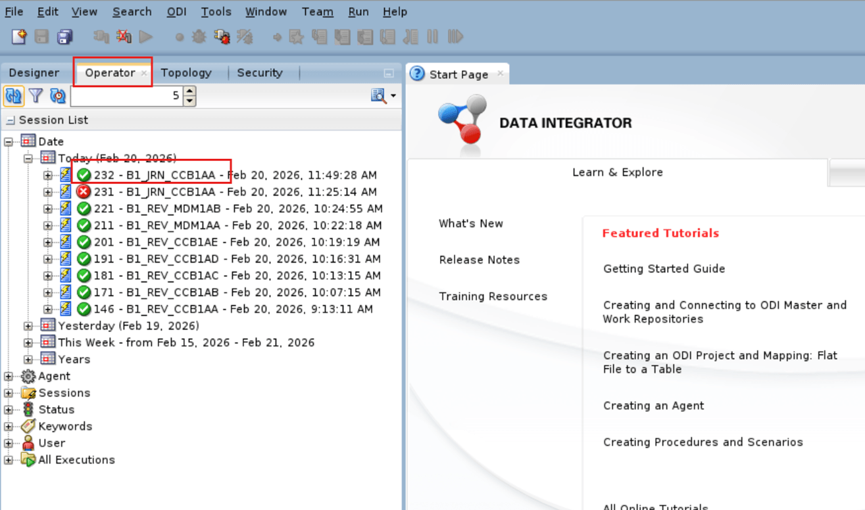
Task: Open the File menu
Action: click(x=14, y=12)
